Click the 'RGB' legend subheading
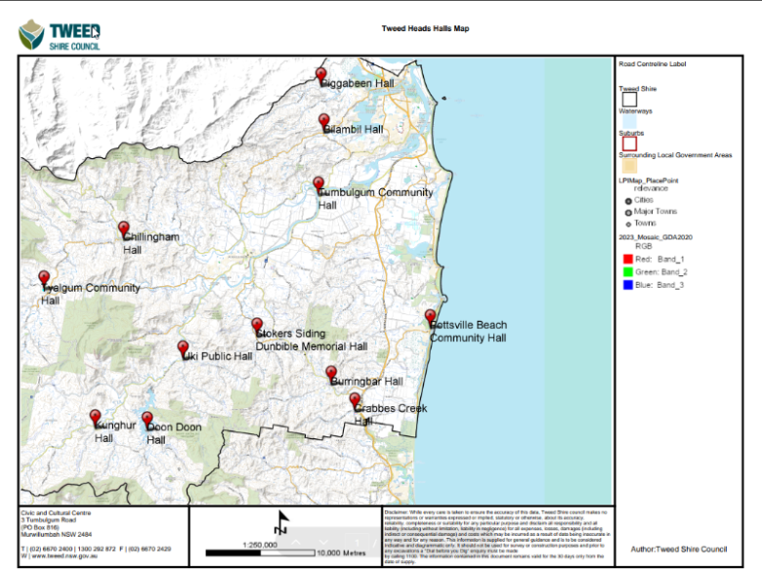 [644, 246]
